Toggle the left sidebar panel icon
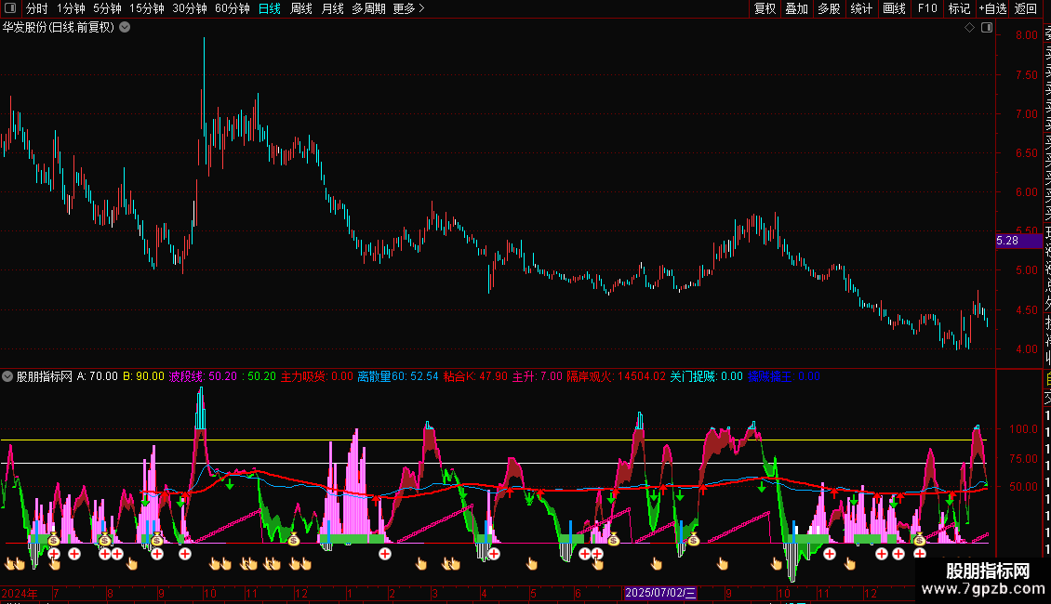This screenshot has height=604, width=1051. (x=10, y=8)
